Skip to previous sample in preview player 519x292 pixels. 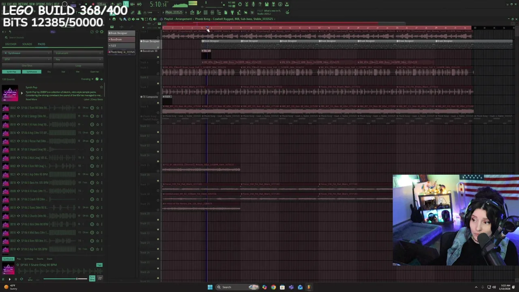3,279
